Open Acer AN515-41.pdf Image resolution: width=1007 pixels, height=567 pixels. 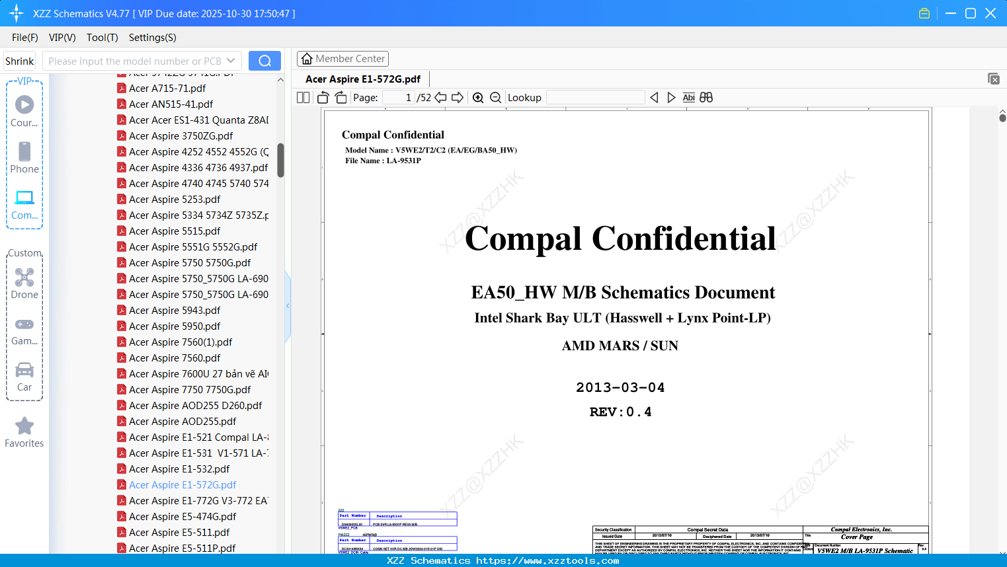tap(171, 104)
